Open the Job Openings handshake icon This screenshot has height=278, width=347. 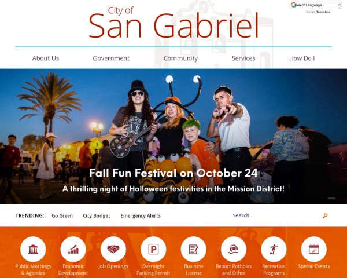point(113,249)
